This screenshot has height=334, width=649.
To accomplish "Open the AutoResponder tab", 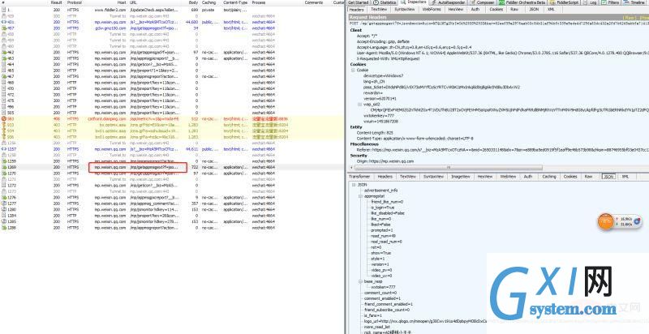I will 449,2.
